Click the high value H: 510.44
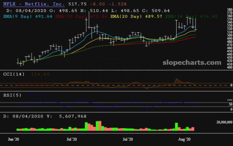The width and height of the screenshot is (233, 146). click(x=94, y=11)
